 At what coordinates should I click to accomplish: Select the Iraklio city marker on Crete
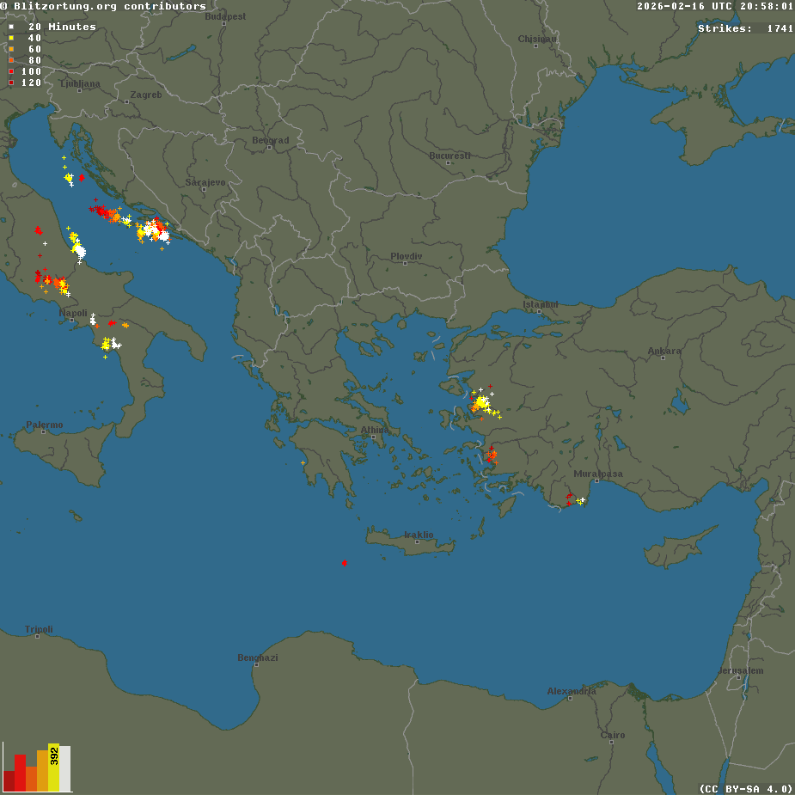(x=417, y=541)
